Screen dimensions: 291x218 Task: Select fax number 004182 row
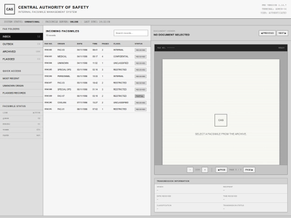(97, 50)
